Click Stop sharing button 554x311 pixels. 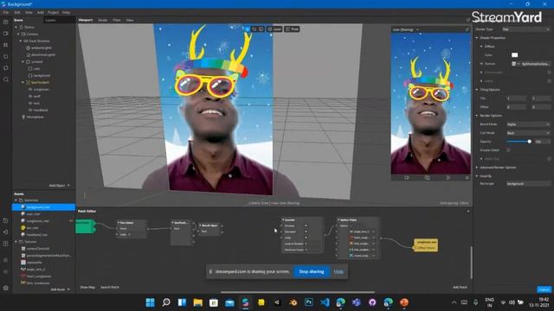[x=312, y=271]
